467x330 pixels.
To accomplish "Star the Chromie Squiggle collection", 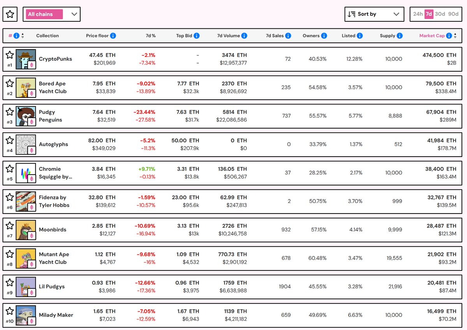I will click(x=10, y=169).
